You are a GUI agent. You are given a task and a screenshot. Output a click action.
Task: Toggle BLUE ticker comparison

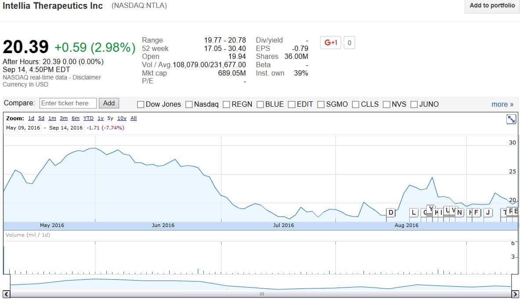click(x=260, y=104)
